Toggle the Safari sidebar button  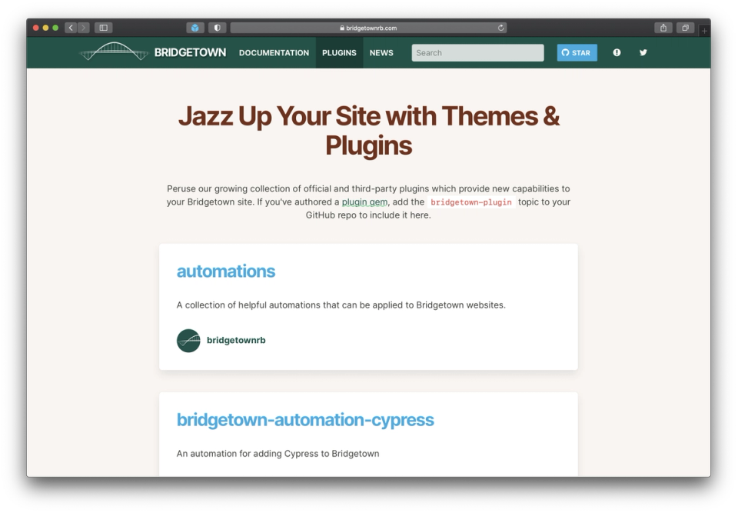point(104,28)
